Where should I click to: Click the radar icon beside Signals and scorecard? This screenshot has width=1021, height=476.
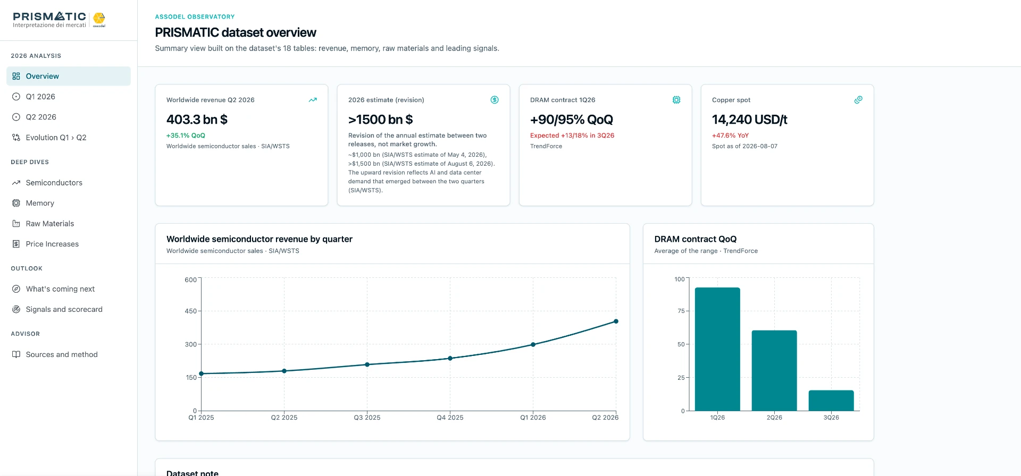pyautogui.click(x=16, y=309)
